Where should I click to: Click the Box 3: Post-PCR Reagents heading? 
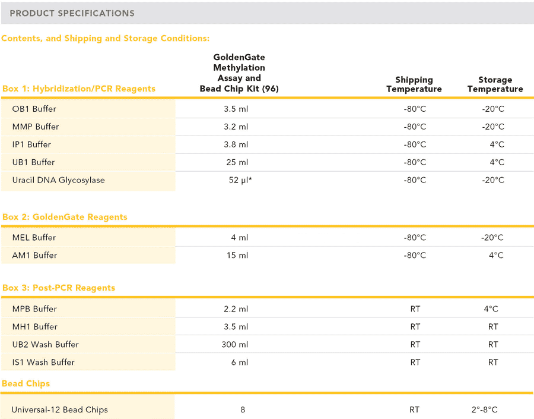pos(59,288)
